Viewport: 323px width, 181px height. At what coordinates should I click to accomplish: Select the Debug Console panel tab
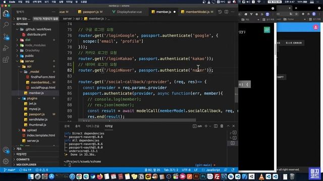click(x=92, y=126)
